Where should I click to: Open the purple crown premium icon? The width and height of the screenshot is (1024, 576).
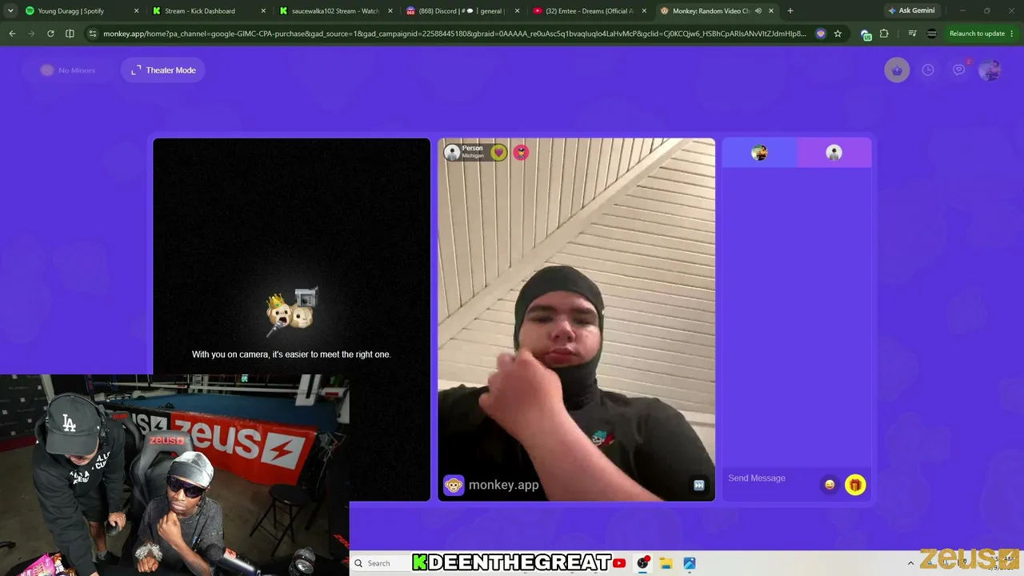click(x=897, y=70)
